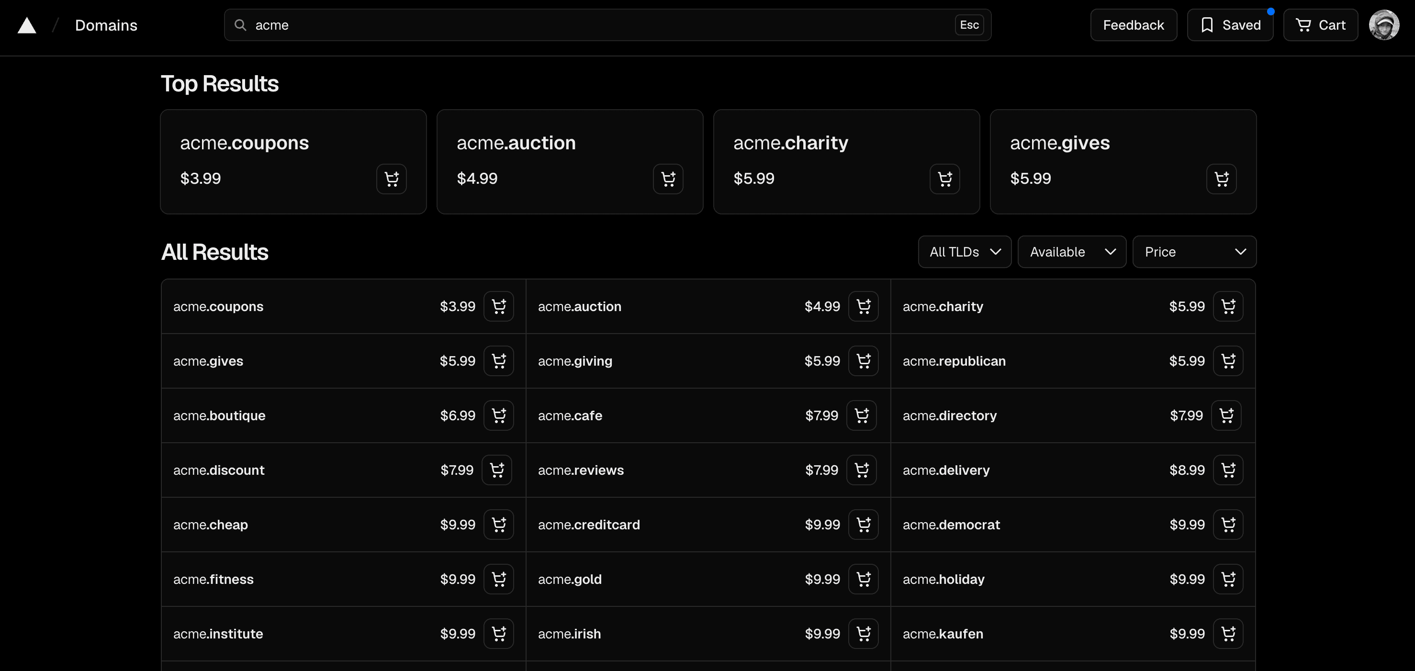This screenshot has width=1415, height=671.
Task: Click acme.democrat domain name
Action: pyautogui.click(x=951, y=525)
